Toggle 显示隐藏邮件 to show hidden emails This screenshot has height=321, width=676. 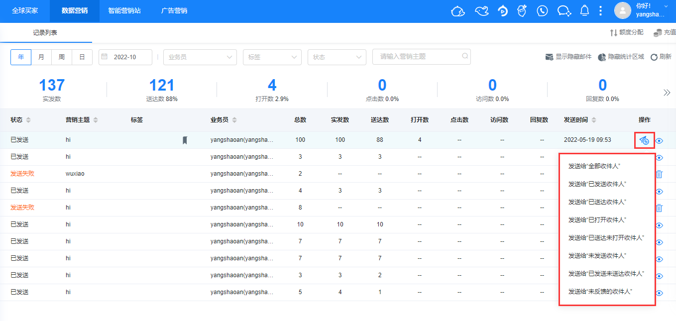click(568, 57)
